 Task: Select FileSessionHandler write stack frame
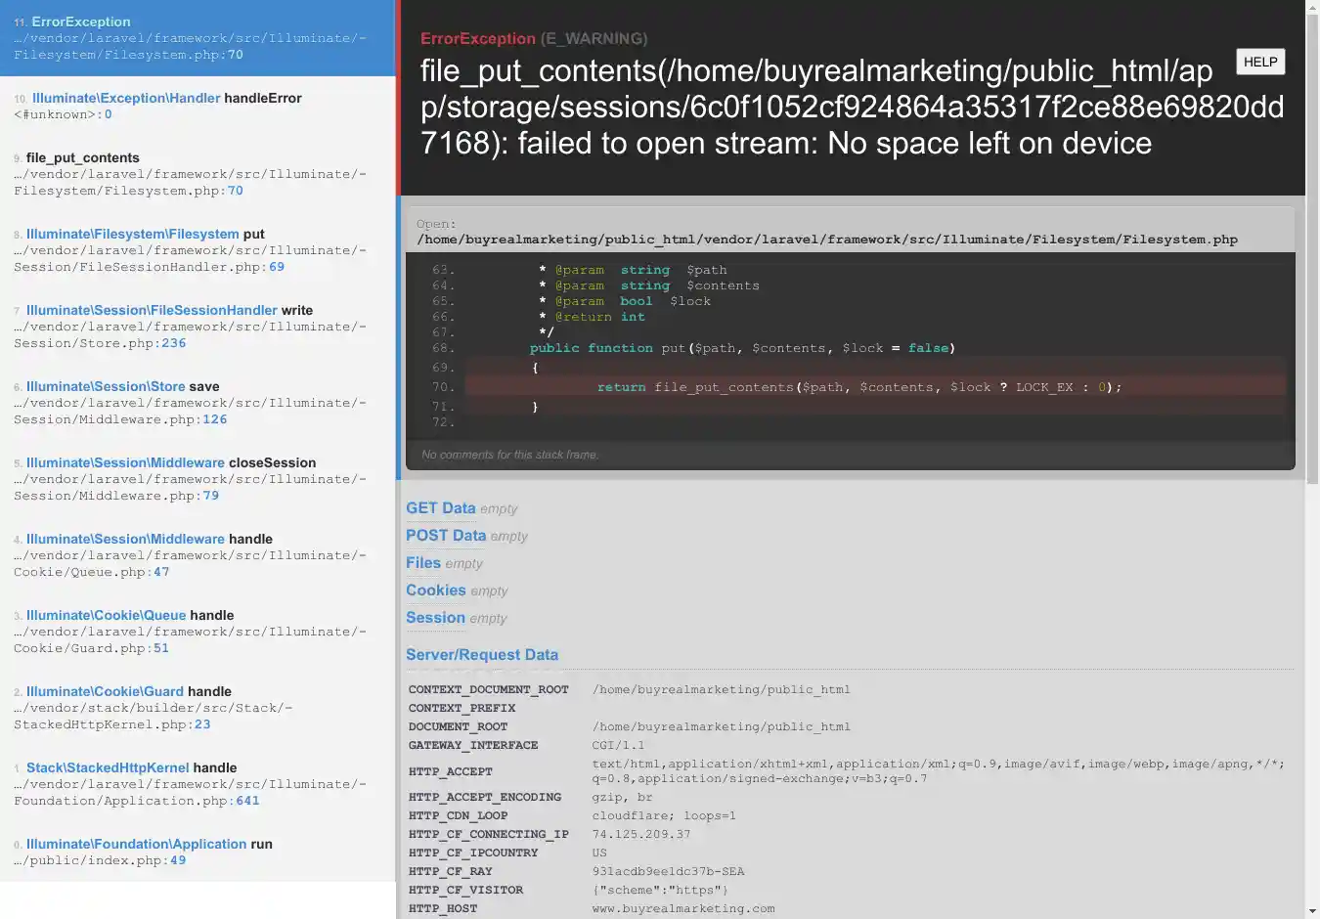pyautogui.click(x=196, y=327)
